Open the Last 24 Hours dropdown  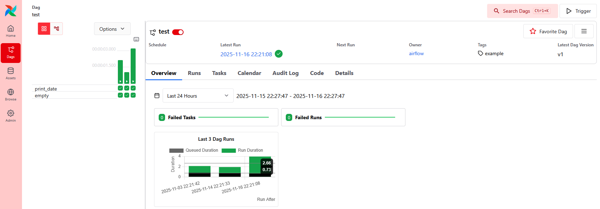tap(198, 96)
